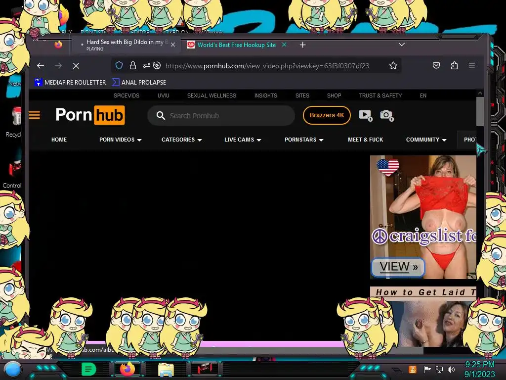Click the magnifying glass search icon

pos(161,115)
